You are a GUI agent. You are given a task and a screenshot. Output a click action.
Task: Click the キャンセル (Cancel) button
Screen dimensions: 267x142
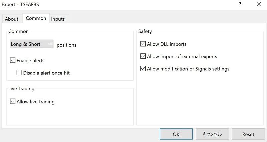tap(212, 134)
